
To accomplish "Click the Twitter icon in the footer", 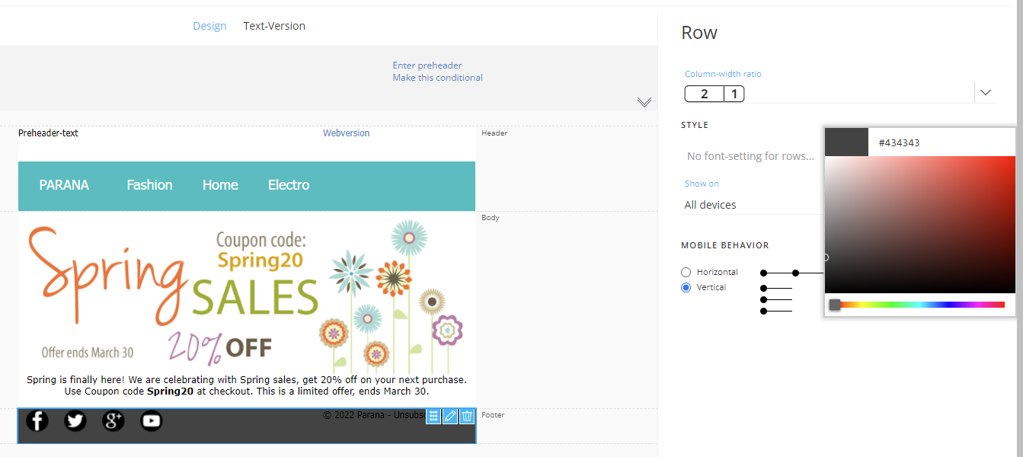I will pyautogui.click(x=75, y=420).
